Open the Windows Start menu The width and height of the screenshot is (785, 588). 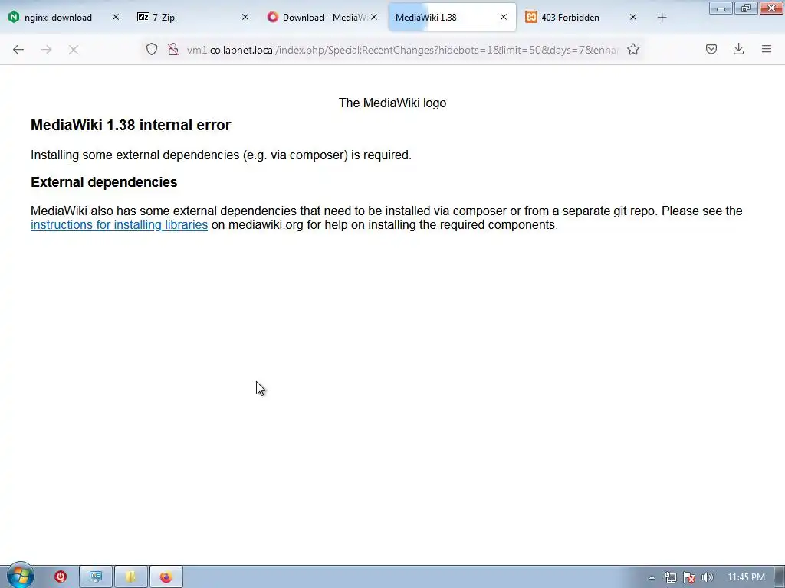(x=20, y=576)
